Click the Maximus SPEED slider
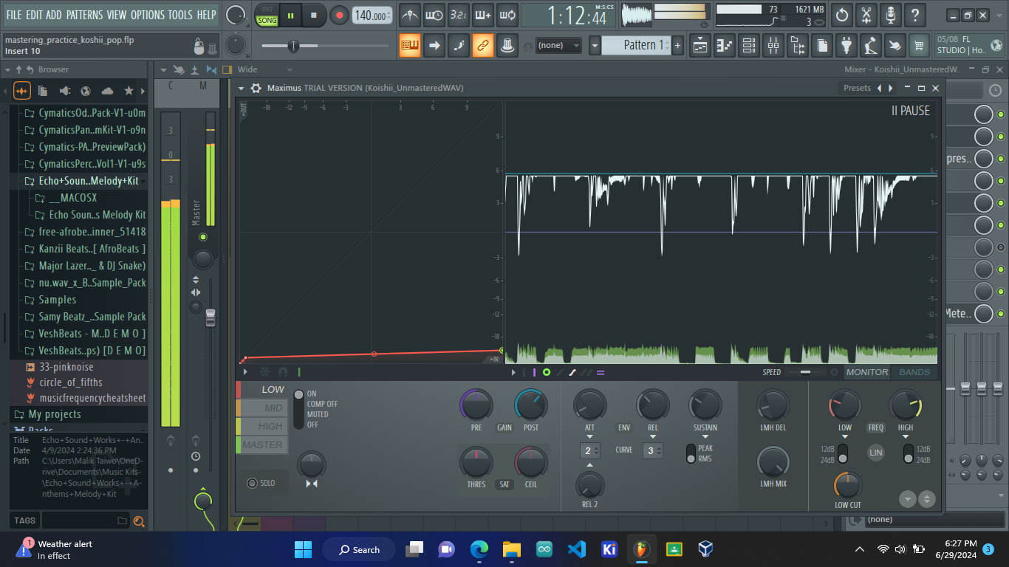Viewport: 1009px width, 567px height. coord(806,372)
